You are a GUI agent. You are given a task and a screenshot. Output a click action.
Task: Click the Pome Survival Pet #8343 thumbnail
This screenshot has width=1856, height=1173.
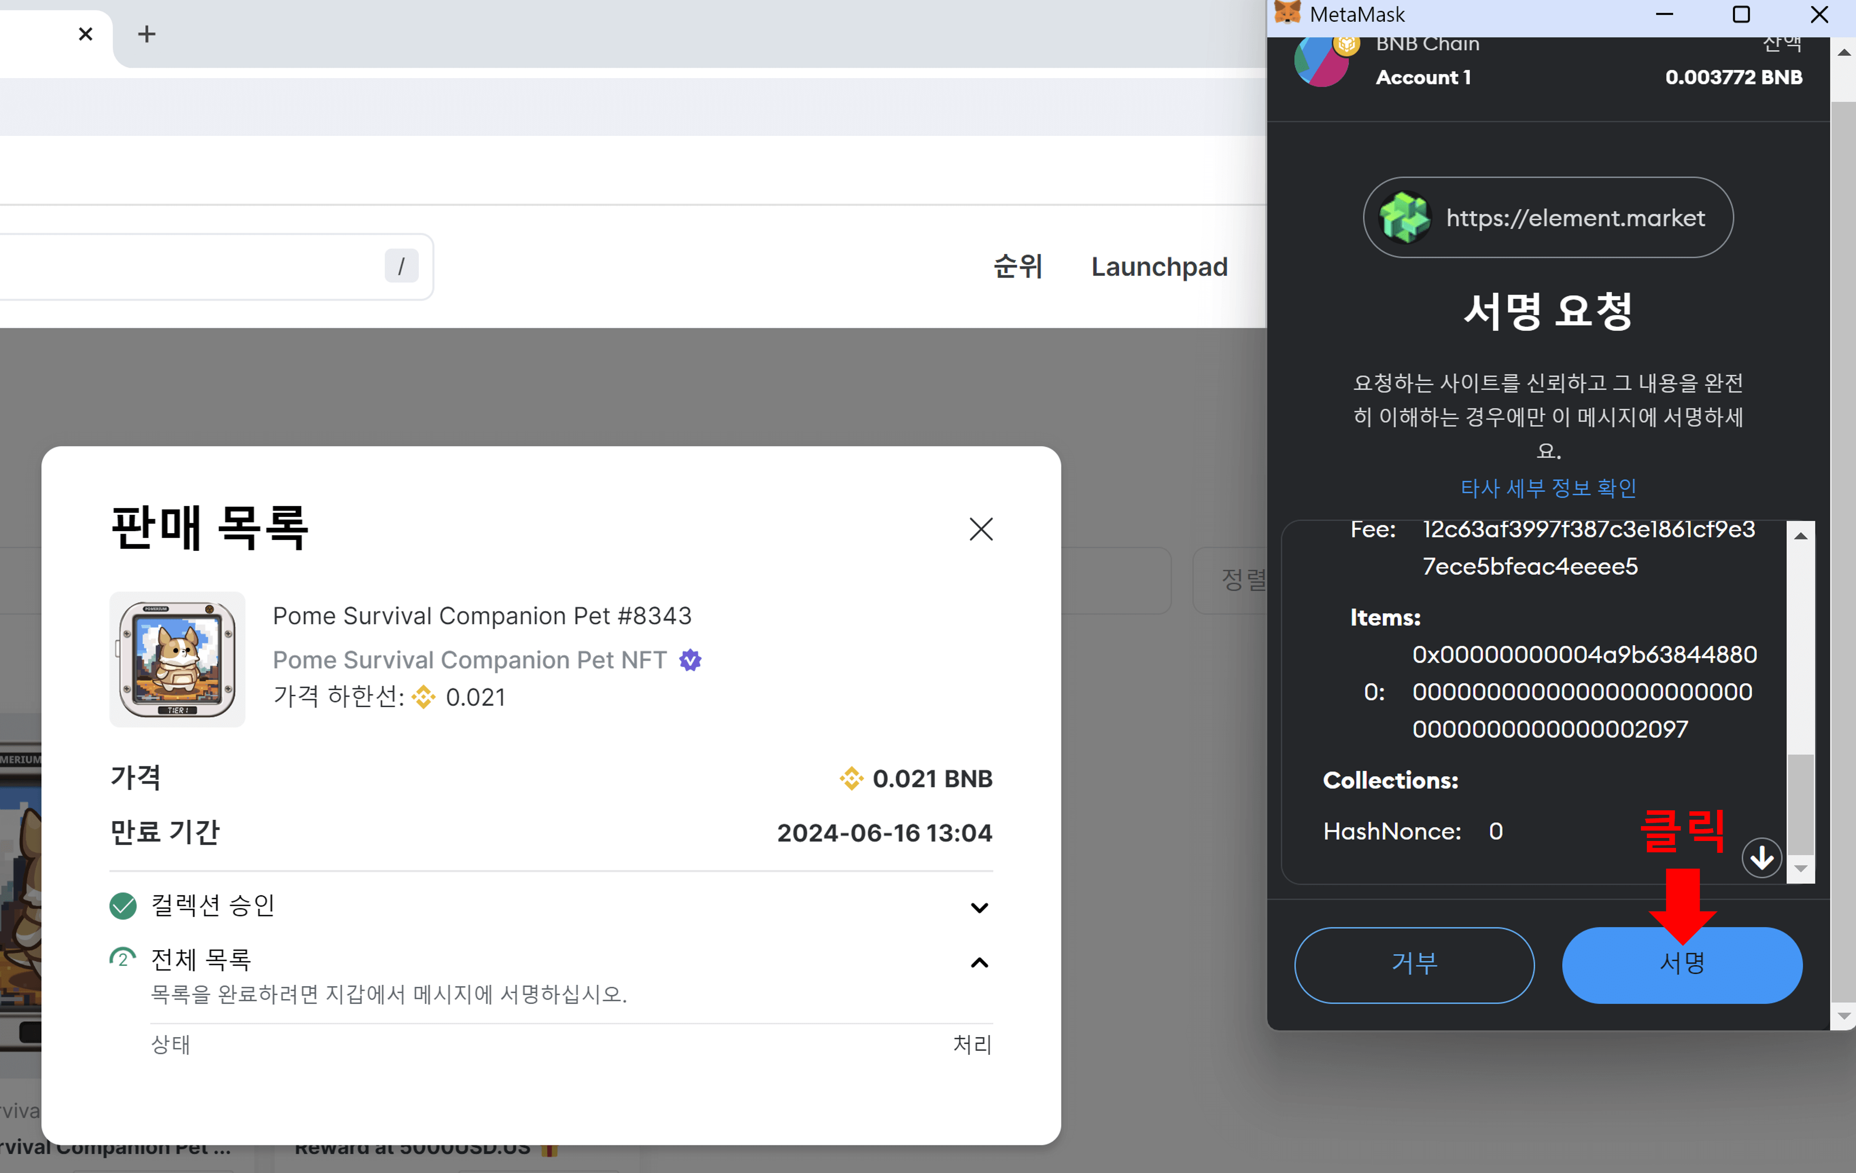tap(177, 659)
